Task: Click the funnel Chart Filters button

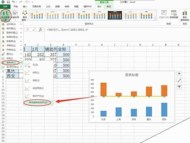Action: (x=179, y=87)
